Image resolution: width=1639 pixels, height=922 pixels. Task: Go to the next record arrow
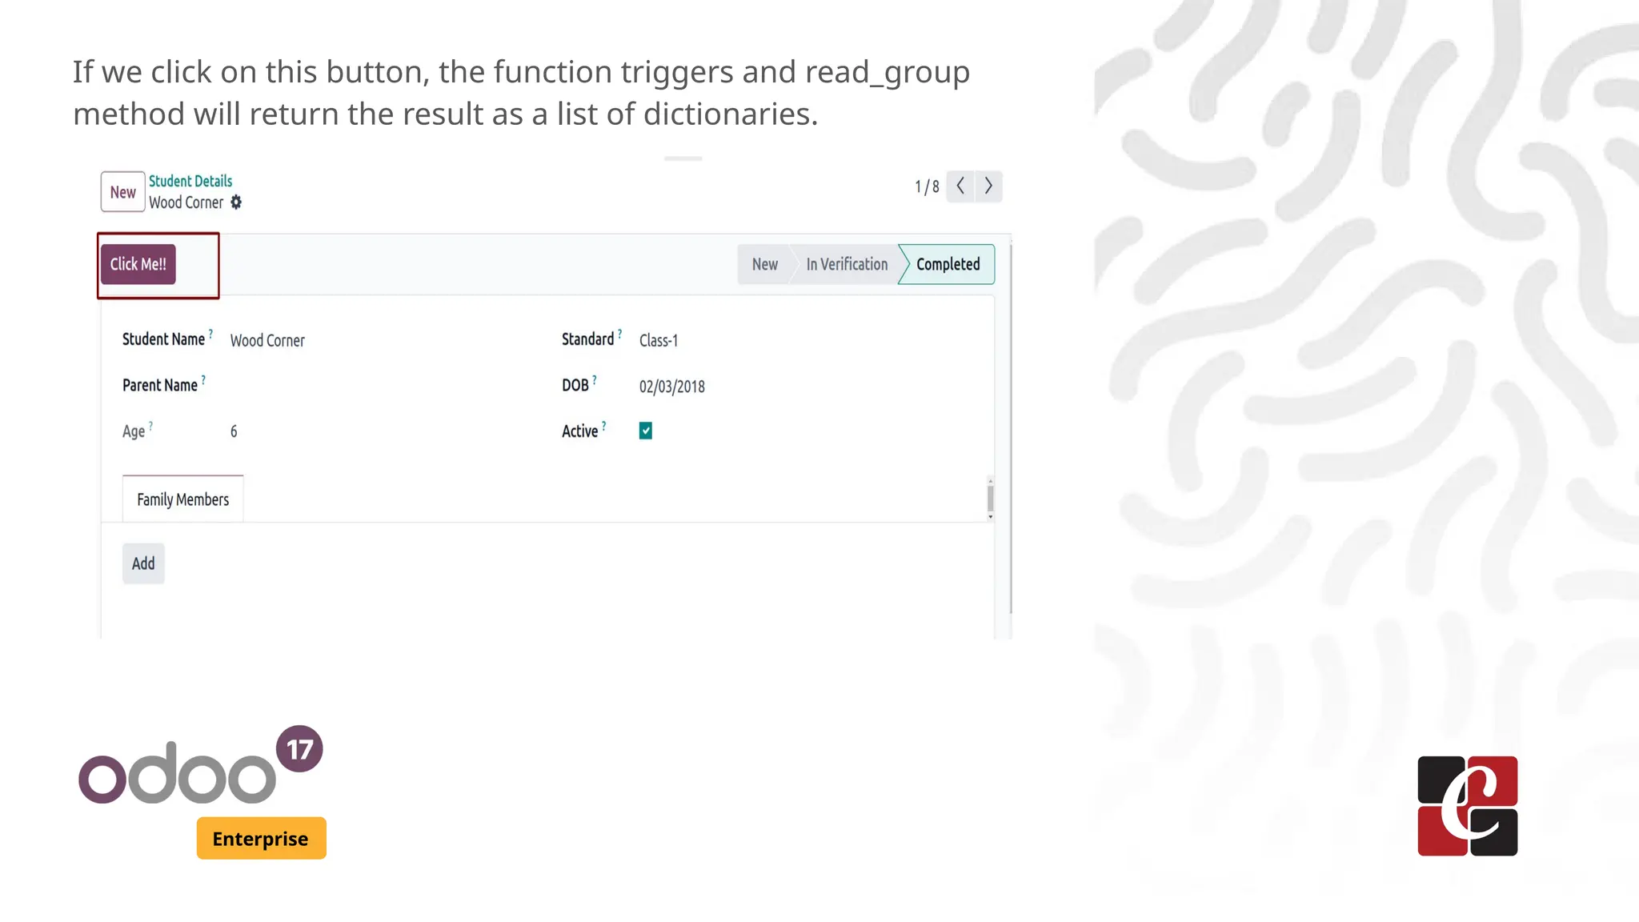pyautogui.click(x=988, y=186)
